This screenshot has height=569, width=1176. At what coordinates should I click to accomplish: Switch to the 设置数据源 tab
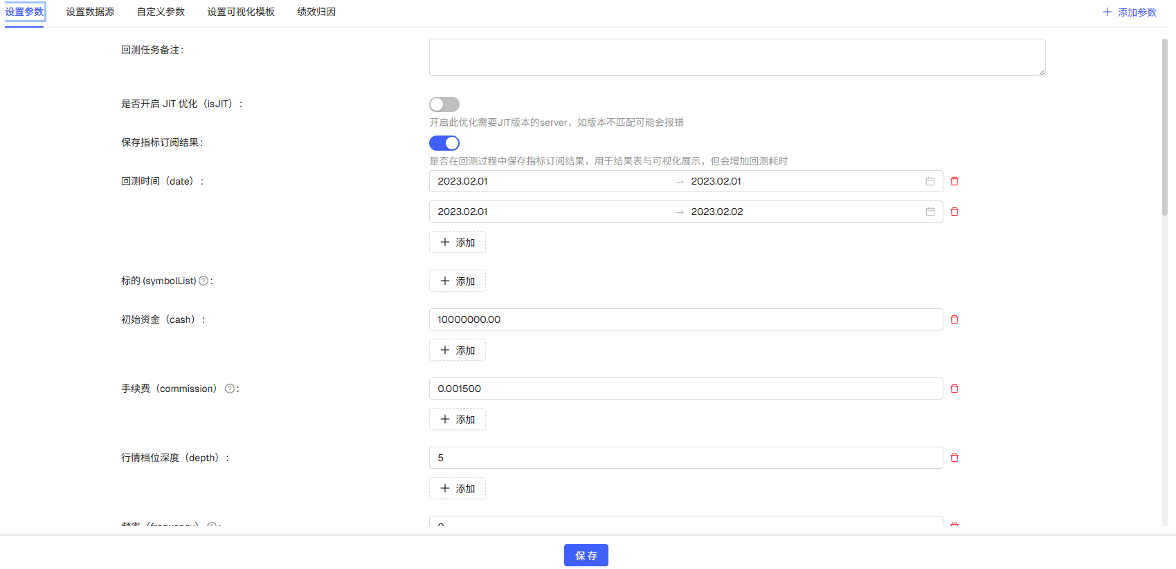coord(90,12)
